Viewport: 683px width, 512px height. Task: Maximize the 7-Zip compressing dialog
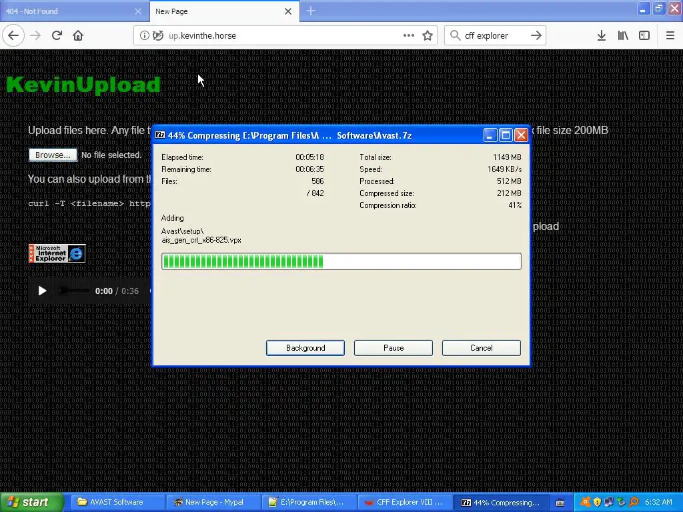(506, 135)
